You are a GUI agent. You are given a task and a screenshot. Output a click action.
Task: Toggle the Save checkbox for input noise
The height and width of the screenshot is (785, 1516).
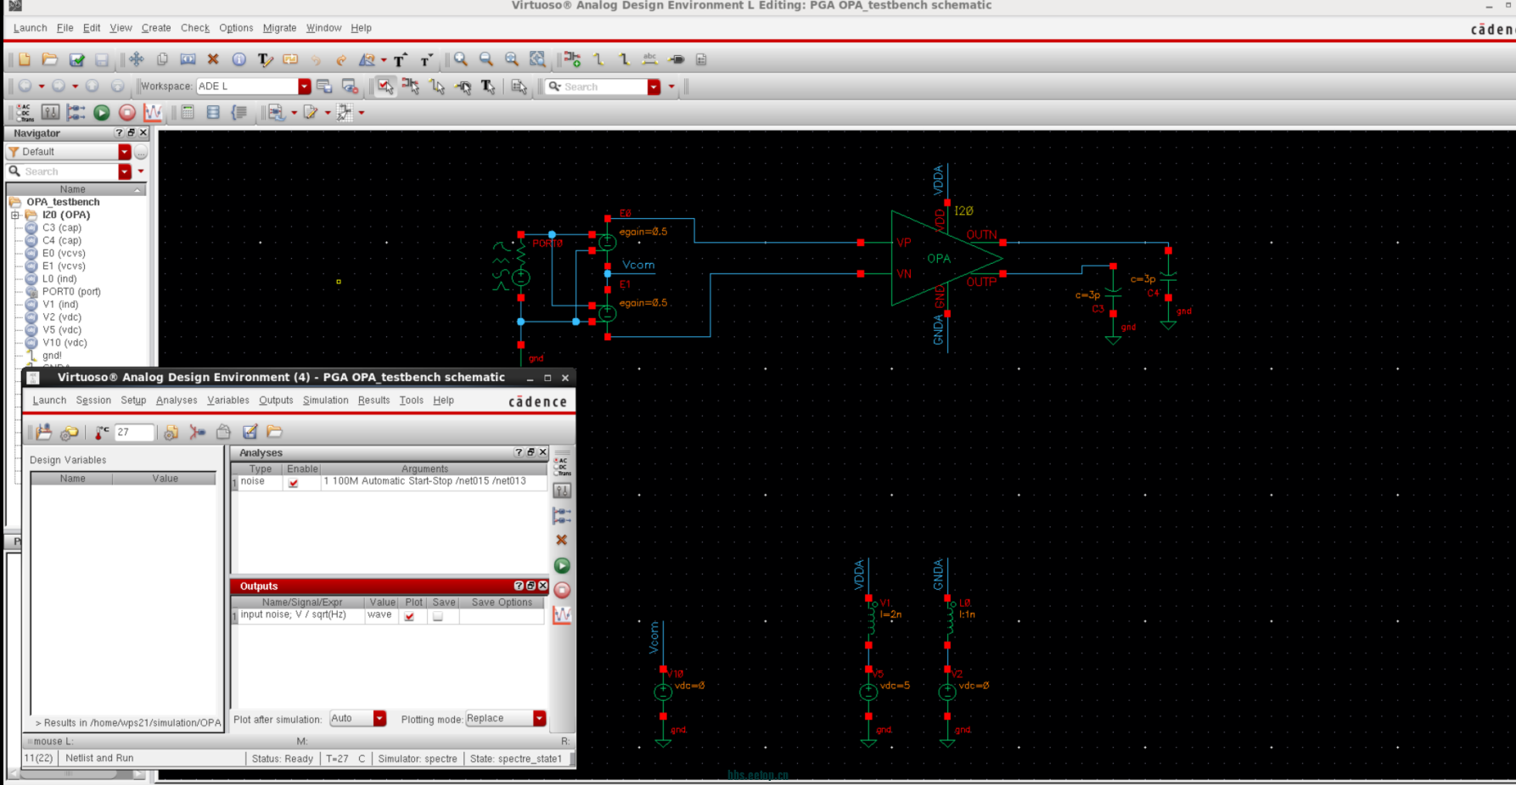tap(438, 616)
